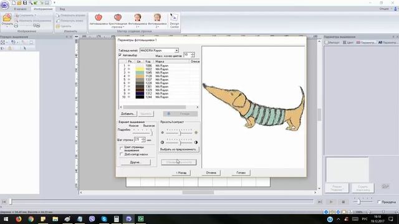Switch to the Вид ribbon tab
Screen dimensions: 399x224
(x=62, y=9)
